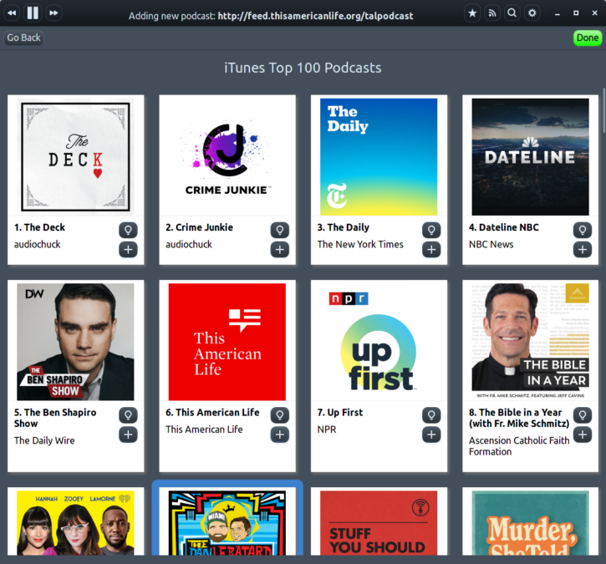The height and width of the screenshot is (564, 606).
Task: Click the vertical scrollbar thumb
Action: (x=603, y=110)
